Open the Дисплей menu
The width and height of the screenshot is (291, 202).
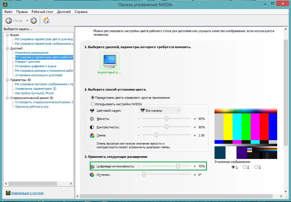coord(64,12)
